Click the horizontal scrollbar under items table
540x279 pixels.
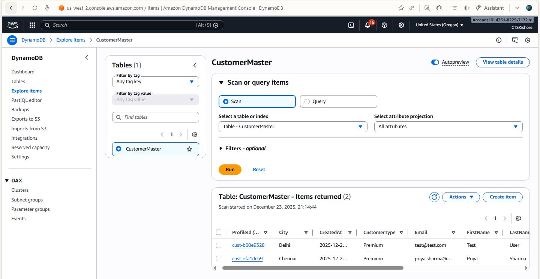(x=313, y=268)
